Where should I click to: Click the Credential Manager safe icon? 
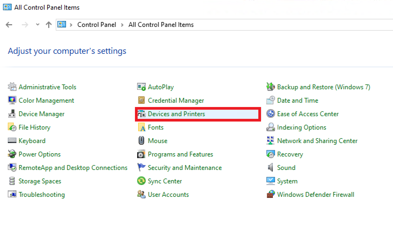pos(141,100)
